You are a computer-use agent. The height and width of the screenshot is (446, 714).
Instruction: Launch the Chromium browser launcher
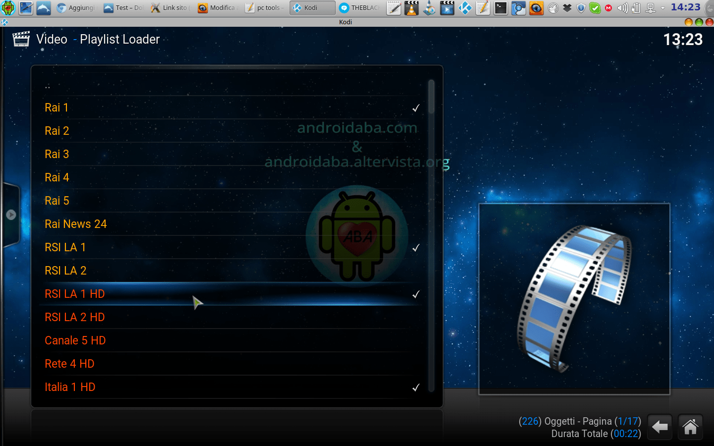519,8
